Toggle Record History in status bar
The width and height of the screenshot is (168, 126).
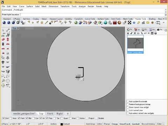148,124
